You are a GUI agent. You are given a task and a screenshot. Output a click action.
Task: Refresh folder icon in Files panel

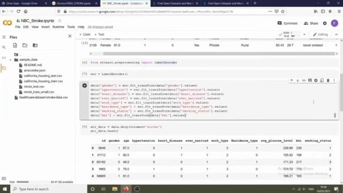25,45
